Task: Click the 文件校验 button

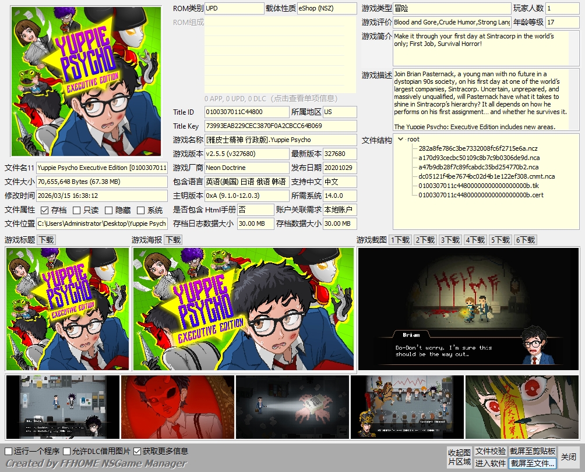Action: [491, 452]
